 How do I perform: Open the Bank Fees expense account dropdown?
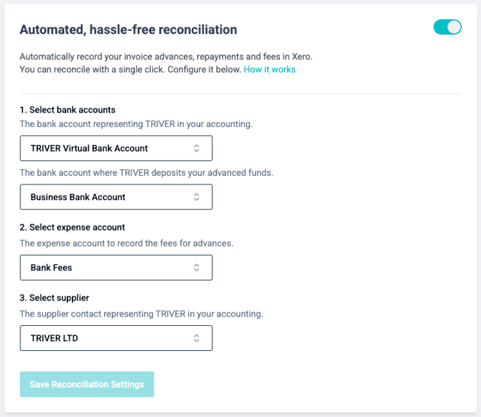click(116, 268)
